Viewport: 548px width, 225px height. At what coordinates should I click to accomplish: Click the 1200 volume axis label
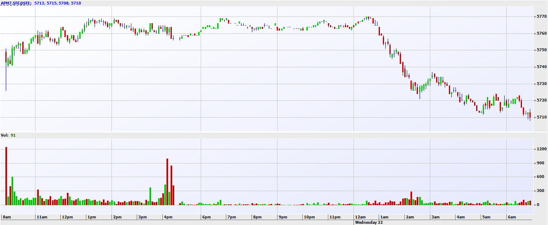coord(541,149)
